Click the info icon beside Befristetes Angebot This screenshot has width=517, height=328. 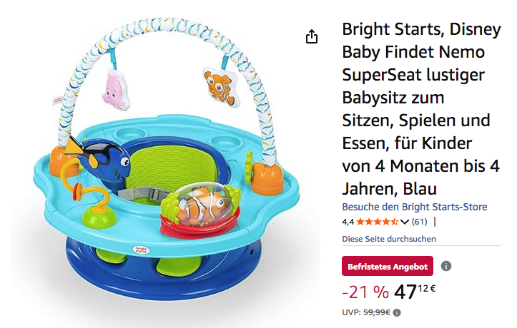tap(446, 267)
